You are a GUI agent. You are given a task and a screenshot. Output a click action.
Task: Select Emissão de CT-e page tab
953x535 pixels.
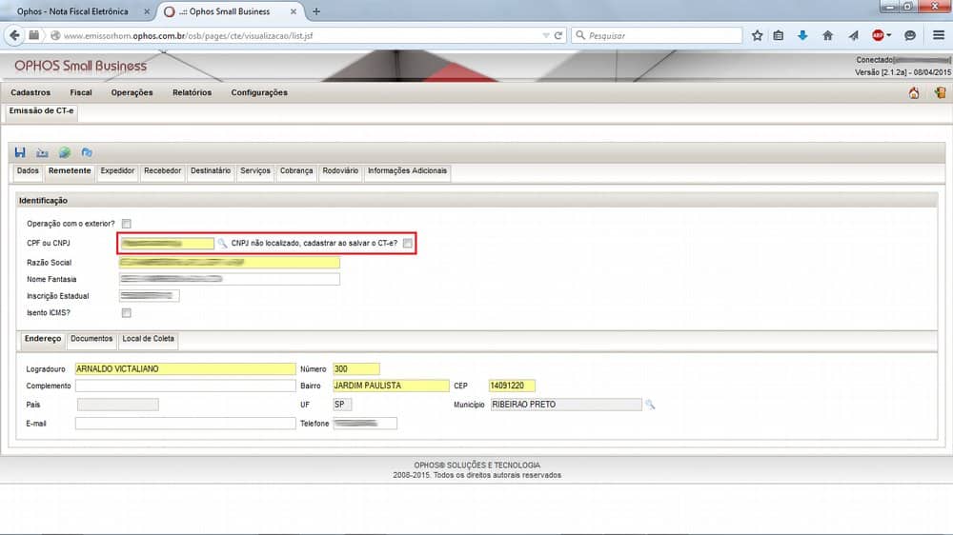(x=41, y=111)
